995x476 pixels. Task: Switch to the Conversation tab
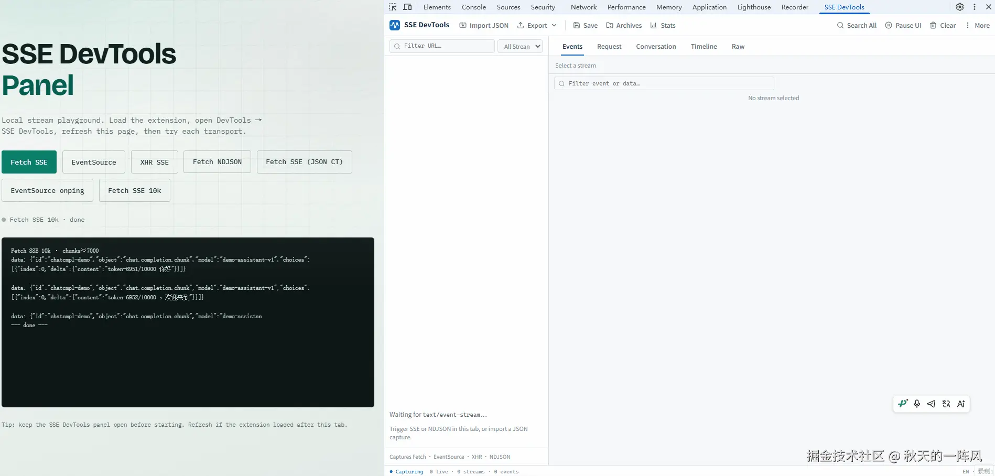[x=656, y=47]
